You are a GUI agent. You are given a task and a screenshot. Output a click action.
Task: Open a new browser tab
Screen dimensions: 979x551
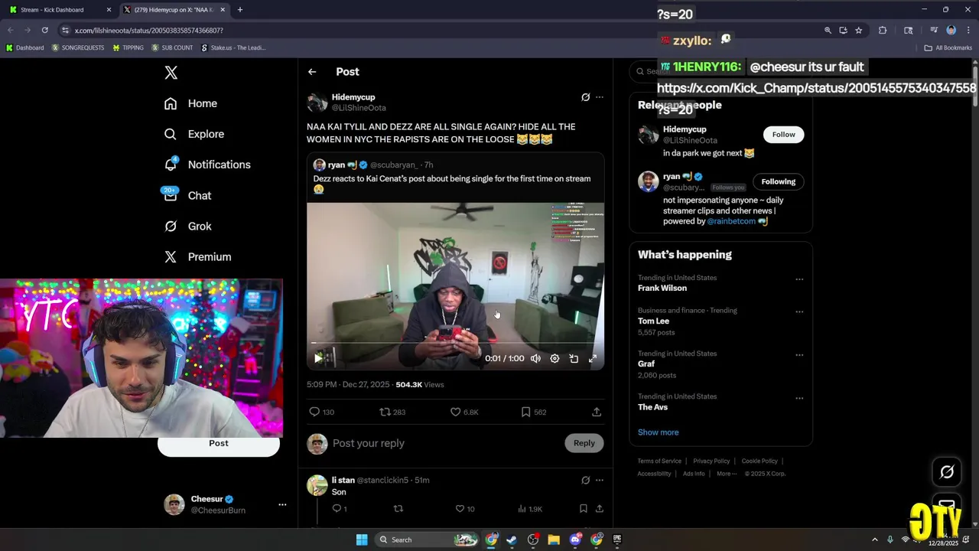point(240,10)
